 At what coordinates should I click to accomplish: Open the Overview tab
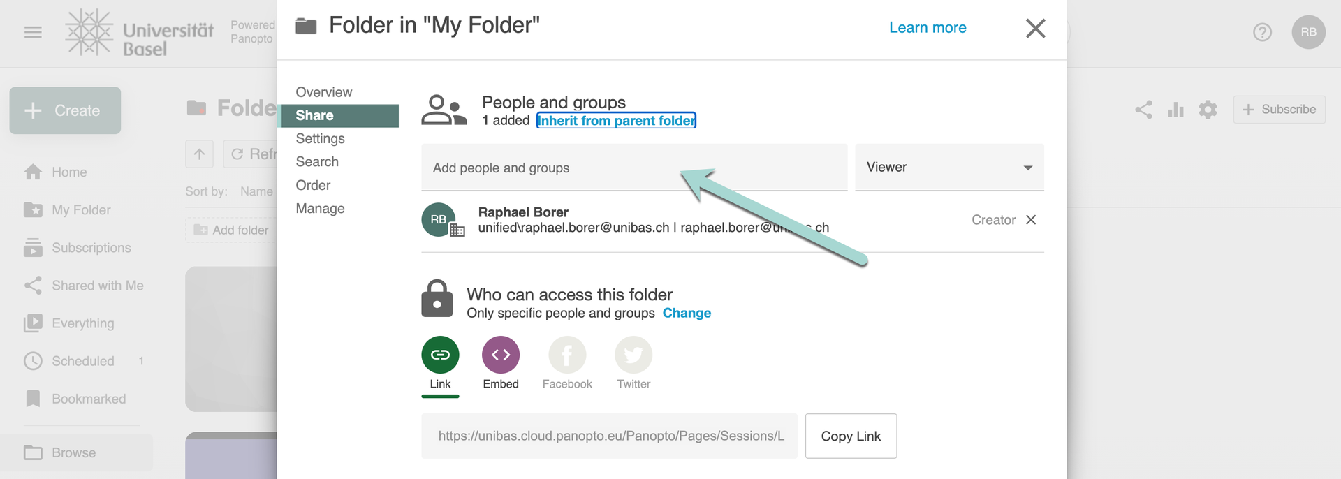(x=323, y=92)
